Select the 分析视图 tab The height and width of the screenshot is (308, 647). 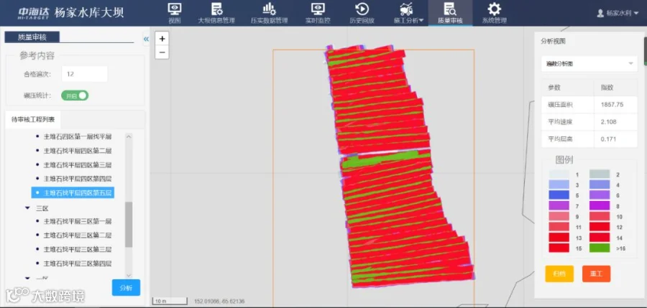[x=554, y=41]
